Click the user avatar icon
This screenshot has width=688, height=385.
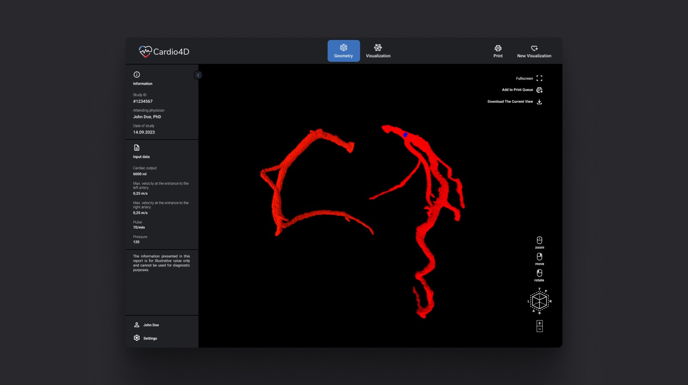pyautogui.click(x=137, y=325)
